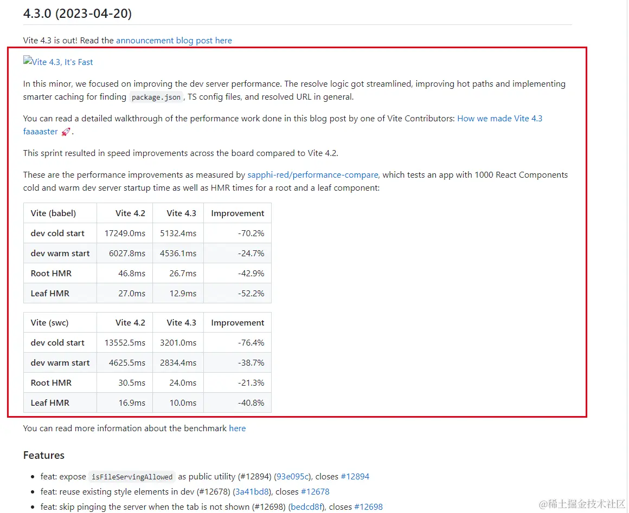Click the -38.7% improvement cell

tap(238, 363)
